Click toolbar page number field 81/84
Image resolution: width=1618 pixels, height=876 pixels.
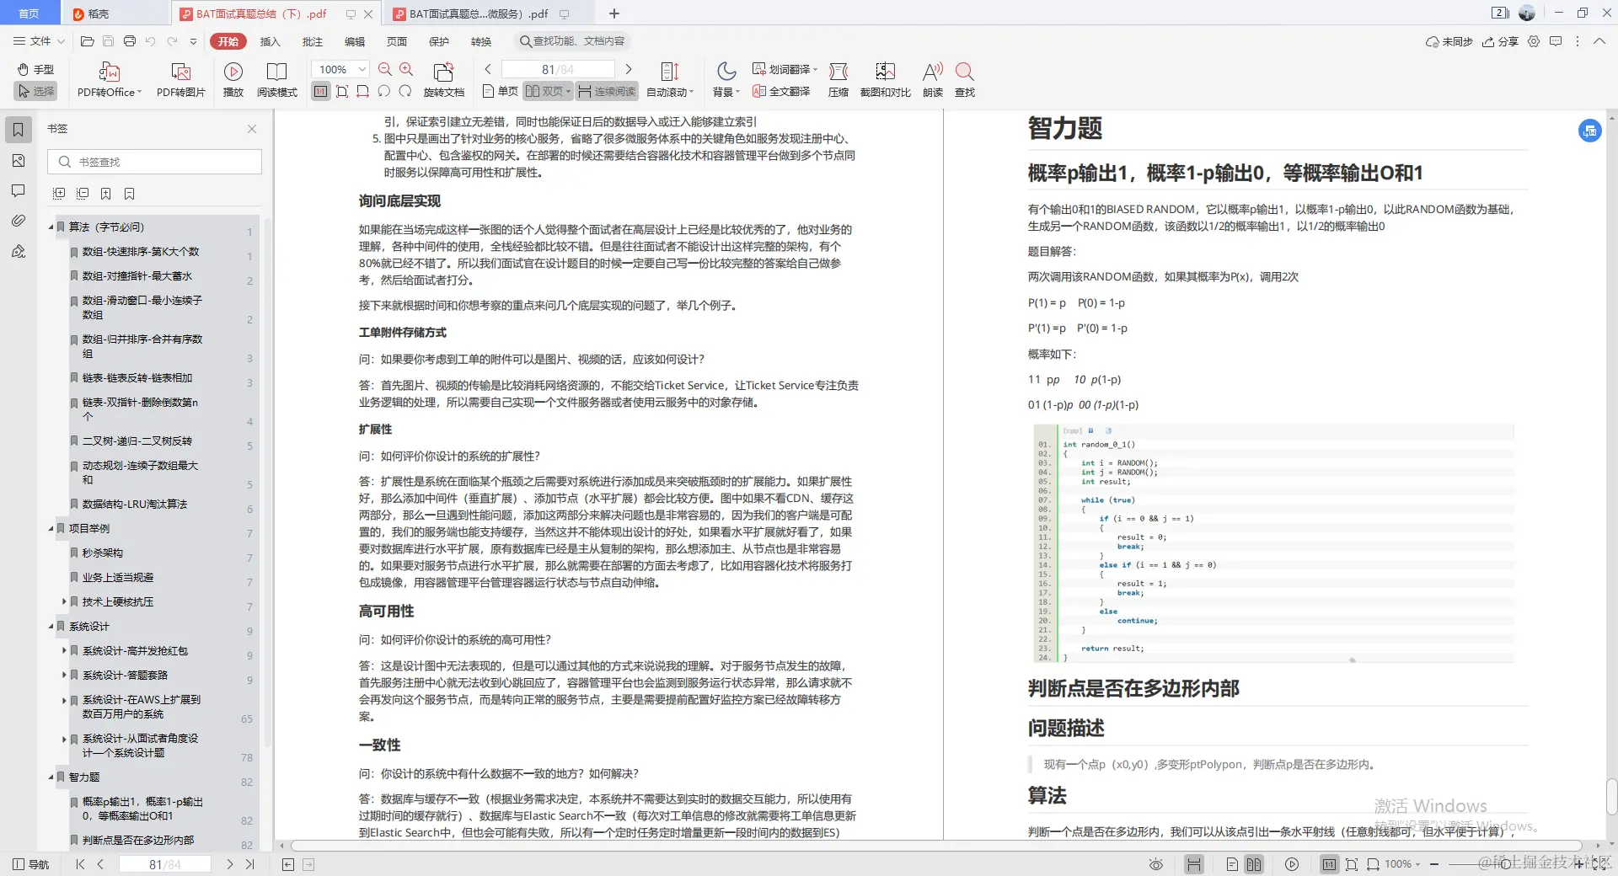[558, 69]
